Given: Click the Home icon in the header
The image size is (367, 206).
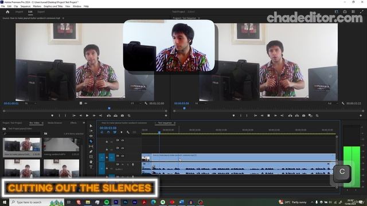Looking at the screenshot, I should click(x=7, y=11).
